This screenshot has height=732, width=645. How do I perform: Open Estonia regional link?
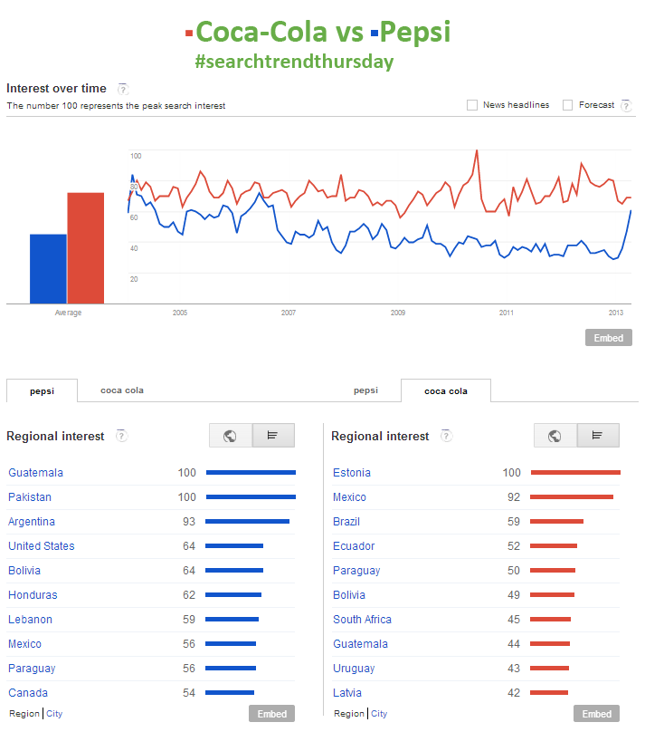[352, 472]
